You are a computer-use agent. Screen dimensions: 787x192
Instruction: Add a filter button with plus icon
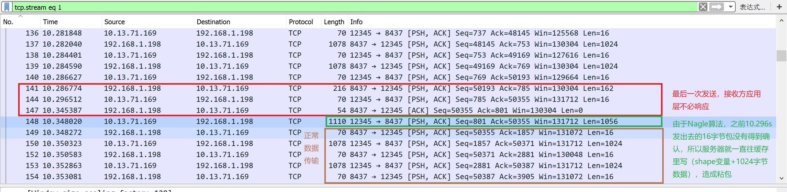[779, 7]
